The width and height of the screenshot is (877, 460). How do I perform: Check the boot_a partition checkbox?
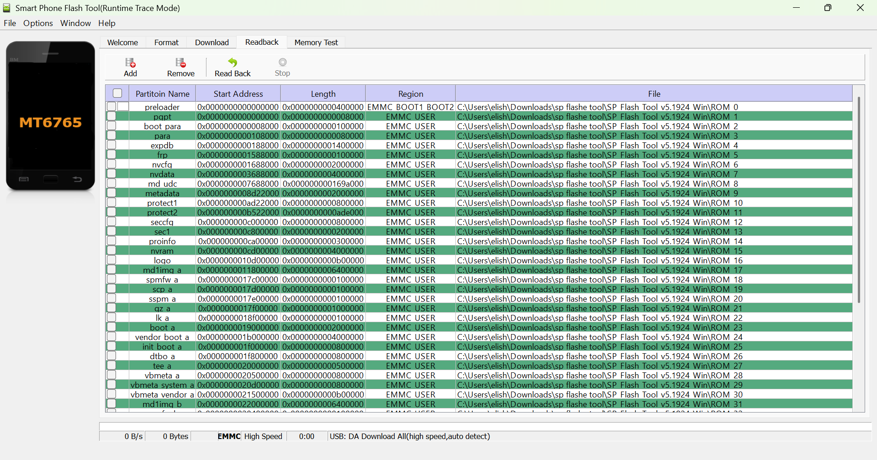(111, 327)
